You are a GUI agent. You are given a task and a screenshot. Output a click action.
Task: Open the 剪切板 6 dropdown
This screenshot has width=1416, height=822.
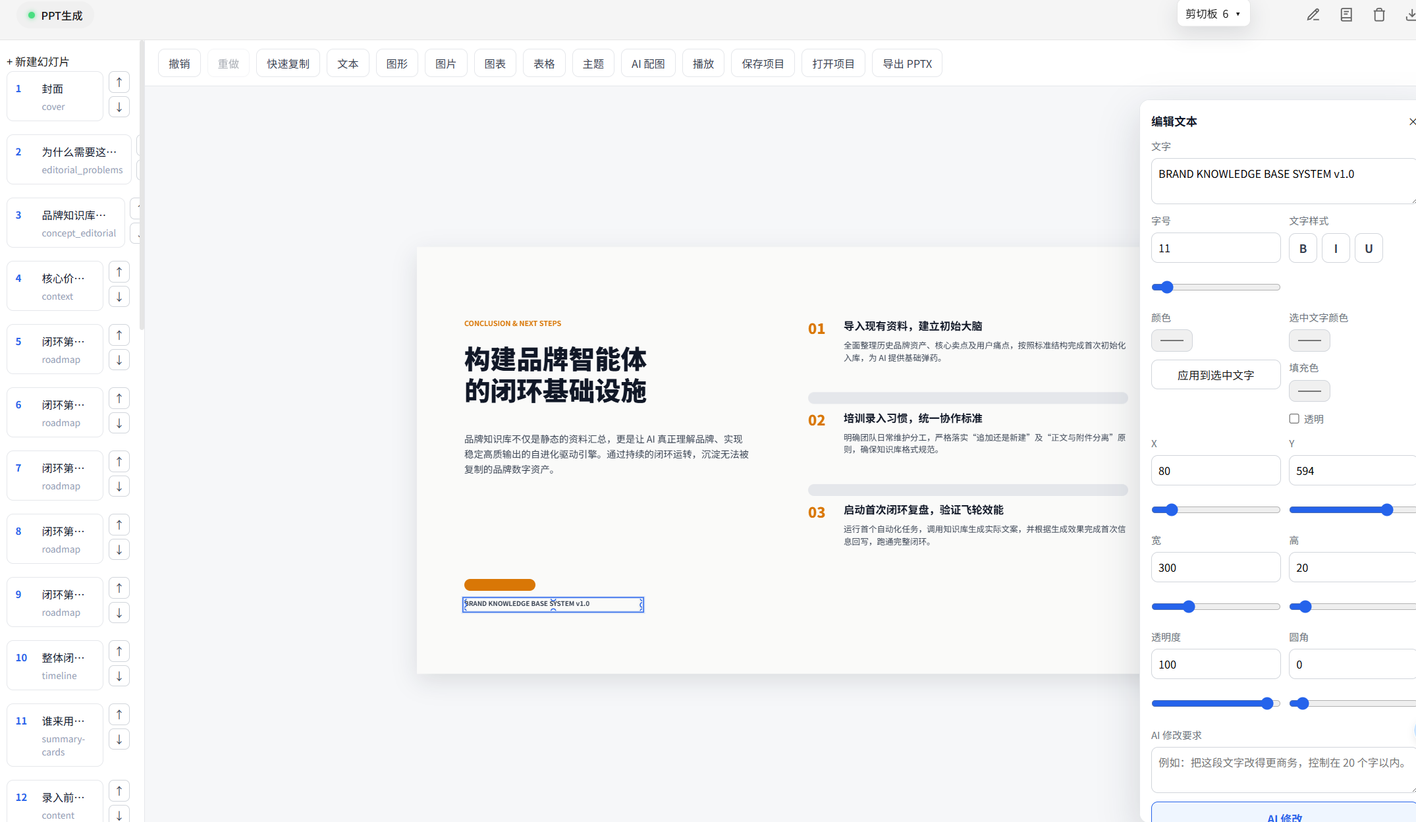[1213, 14]
